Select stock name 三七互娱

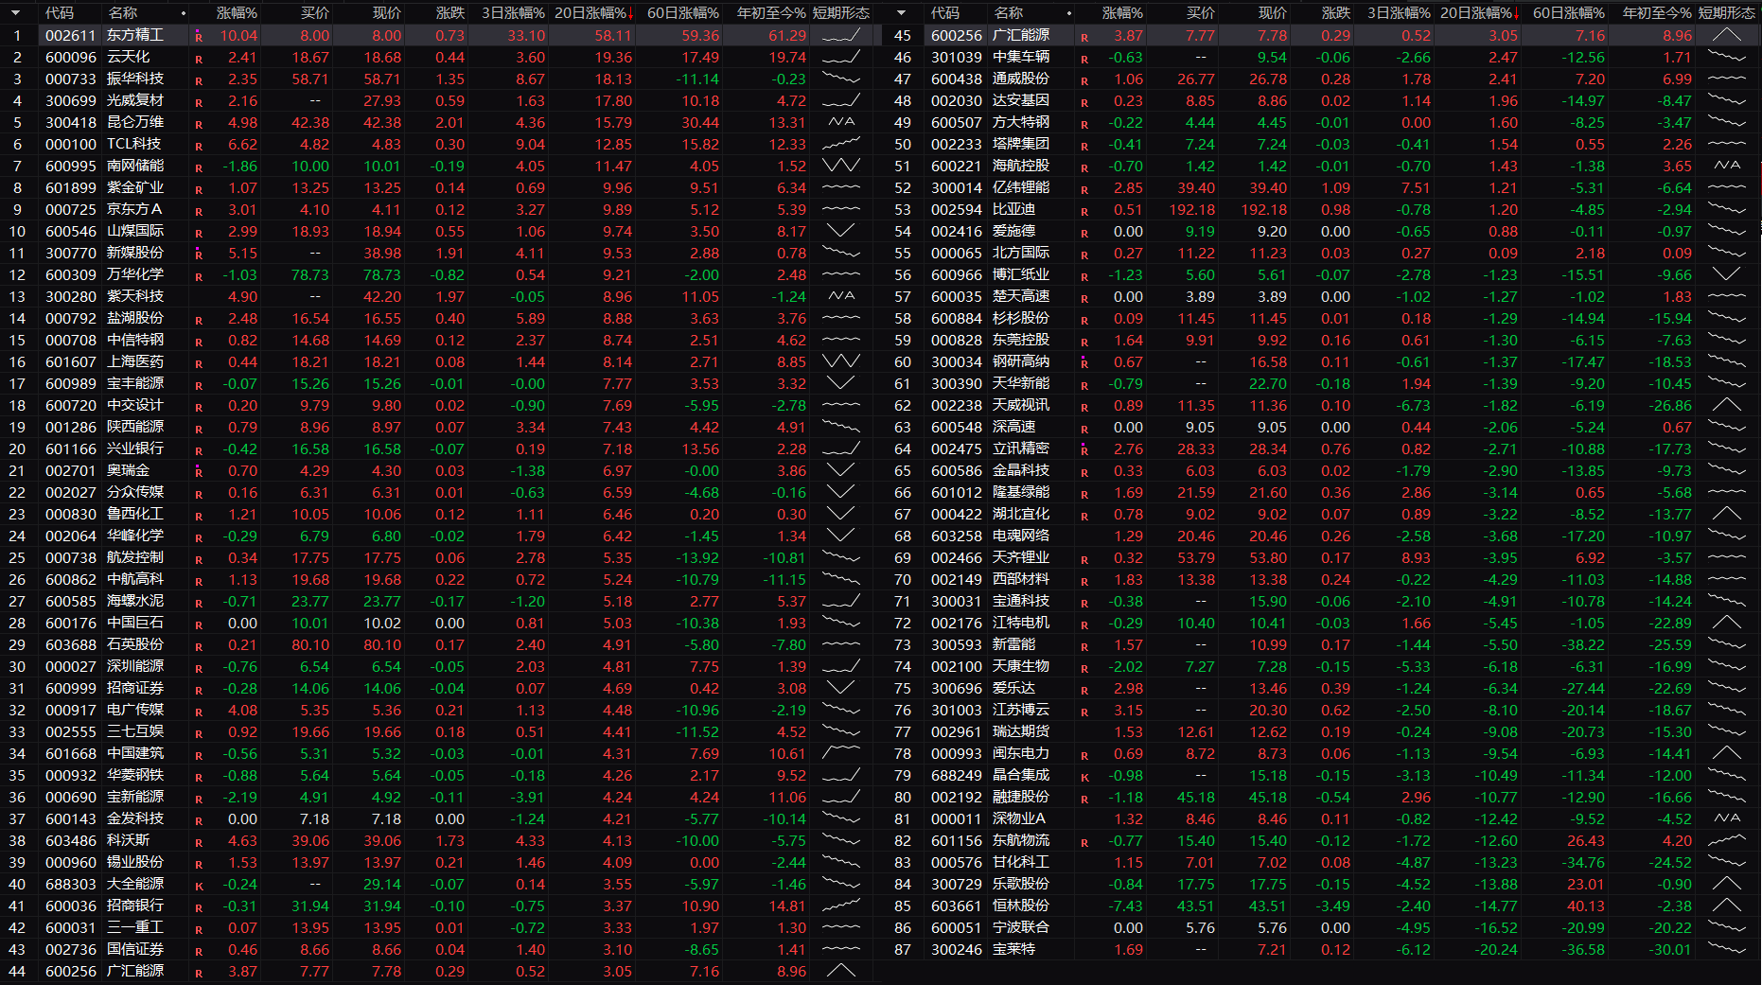pos(135,731)
